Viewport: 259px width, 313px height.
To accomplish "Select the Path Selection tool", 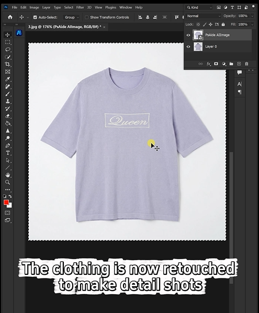I will point(7,160).
